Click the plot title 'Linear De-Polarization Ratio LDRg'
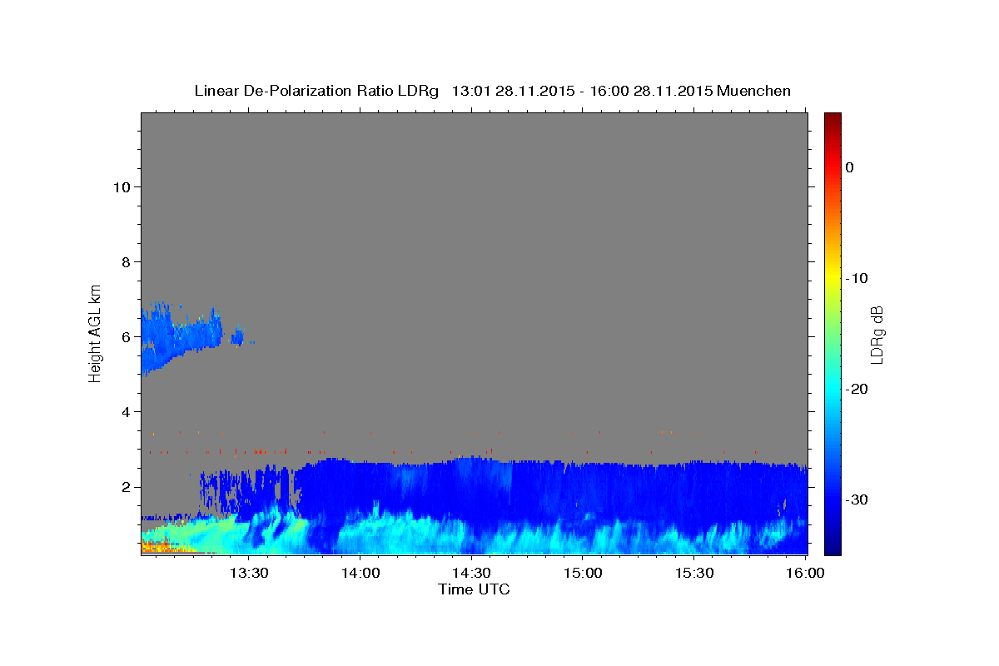Viewport: 999px width, 666px height. click(316, 91)
